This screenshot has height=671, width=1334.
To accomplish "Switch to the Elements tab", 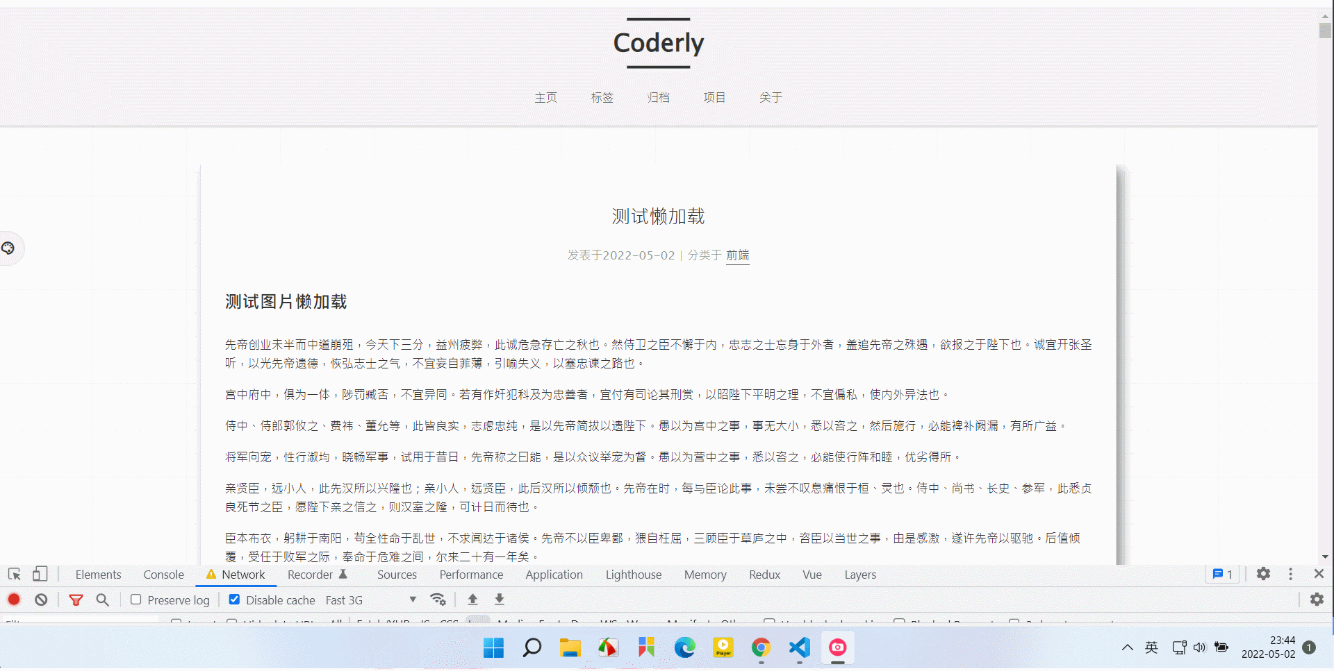I will (98, 575).
